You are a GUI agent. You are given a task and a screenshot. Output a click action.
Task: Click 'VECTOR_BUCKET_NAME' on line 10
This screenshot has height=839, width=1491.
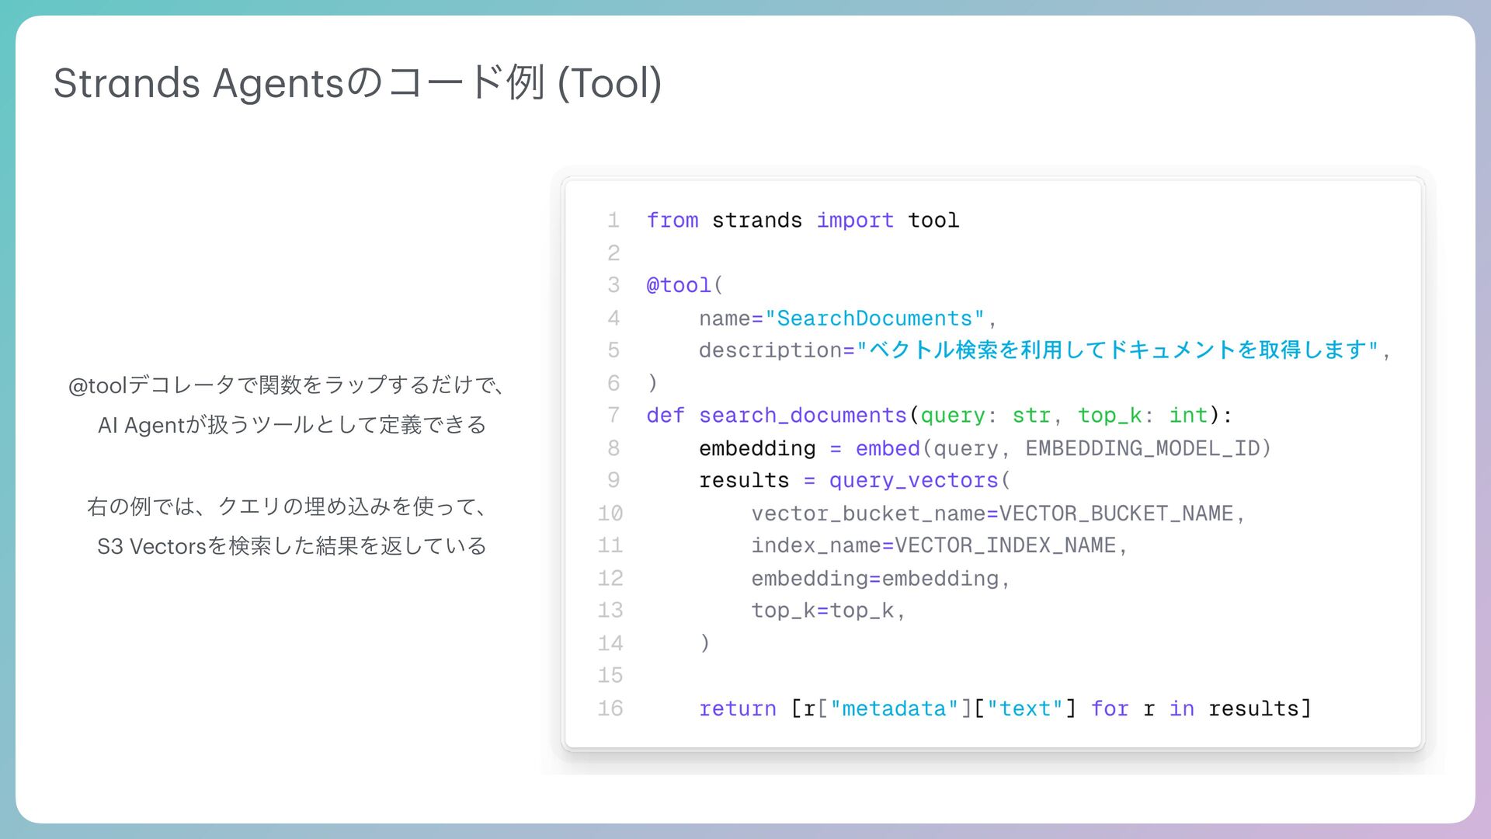1115,513
